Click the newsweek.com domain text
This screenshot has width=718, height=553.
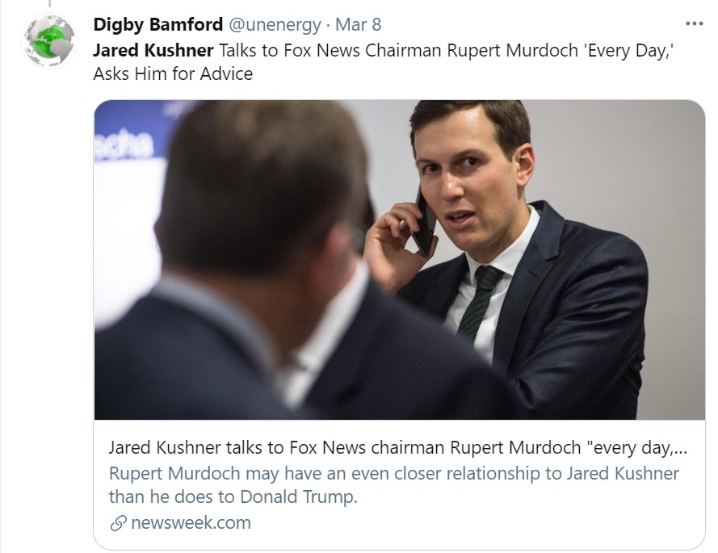(191, 523)
